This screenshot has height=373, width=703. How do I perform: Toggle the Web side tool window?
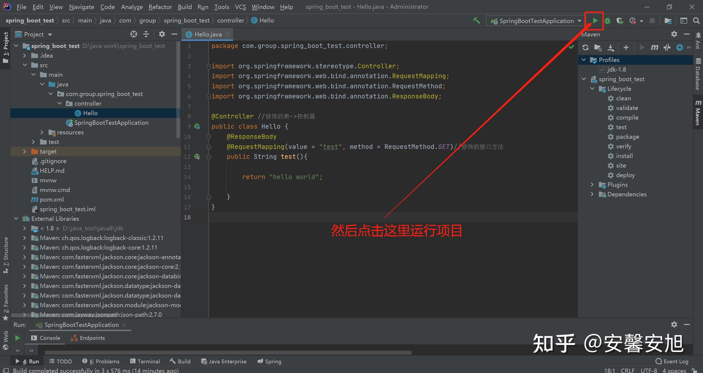point(5,340)
